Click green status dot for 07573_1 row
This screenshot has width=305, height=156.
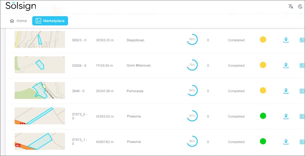pos(263,141)
